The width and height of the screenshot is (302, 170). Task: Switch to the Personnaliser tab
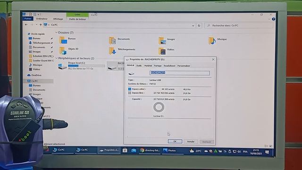coord(184,66)
